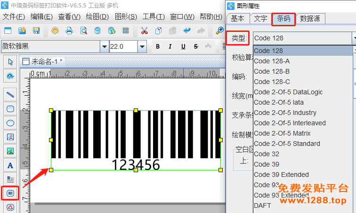The height and width of the screenshot is (213, 356).
Task: Click the new document icon
Action: pyautogui.click(x=8, y=30)
